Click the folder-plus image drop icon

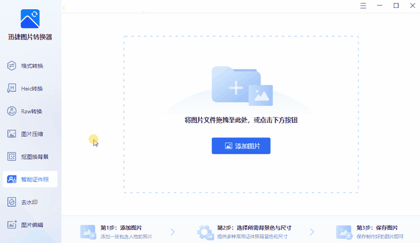click(242, 86)
